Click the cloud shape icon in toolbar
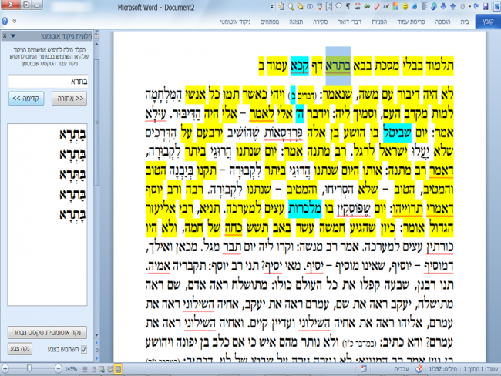This screenshot has width=501, height=376. [338, 6]
